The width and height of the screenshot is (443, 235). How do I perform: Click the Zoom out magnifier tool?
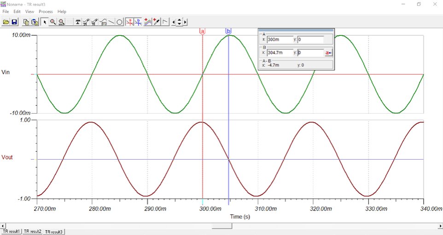(x=61, y=22)
